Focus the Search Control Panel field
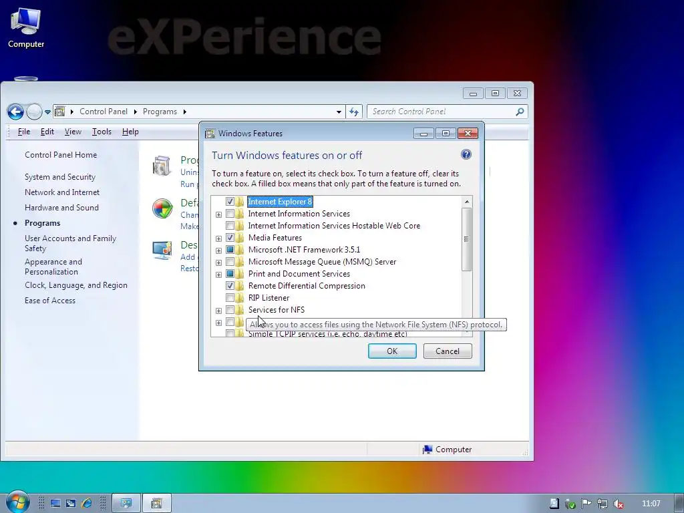The image size is (684, 513). click(x=447, y=112)
